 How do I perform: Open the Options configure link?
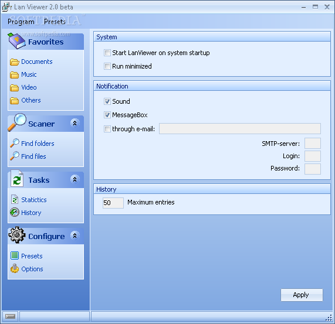tap(32, 269)
